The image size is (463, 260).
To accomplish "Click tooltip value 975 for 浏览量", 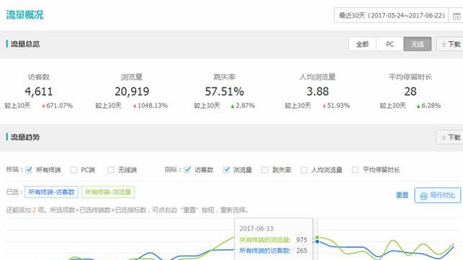I will (302, 240).
